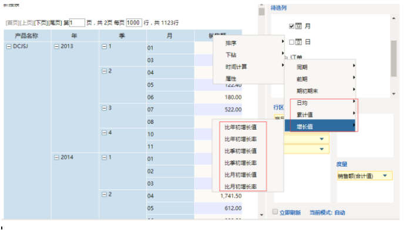Click the 产品名称 column header
Screen dimensions: 410x230
27,36
